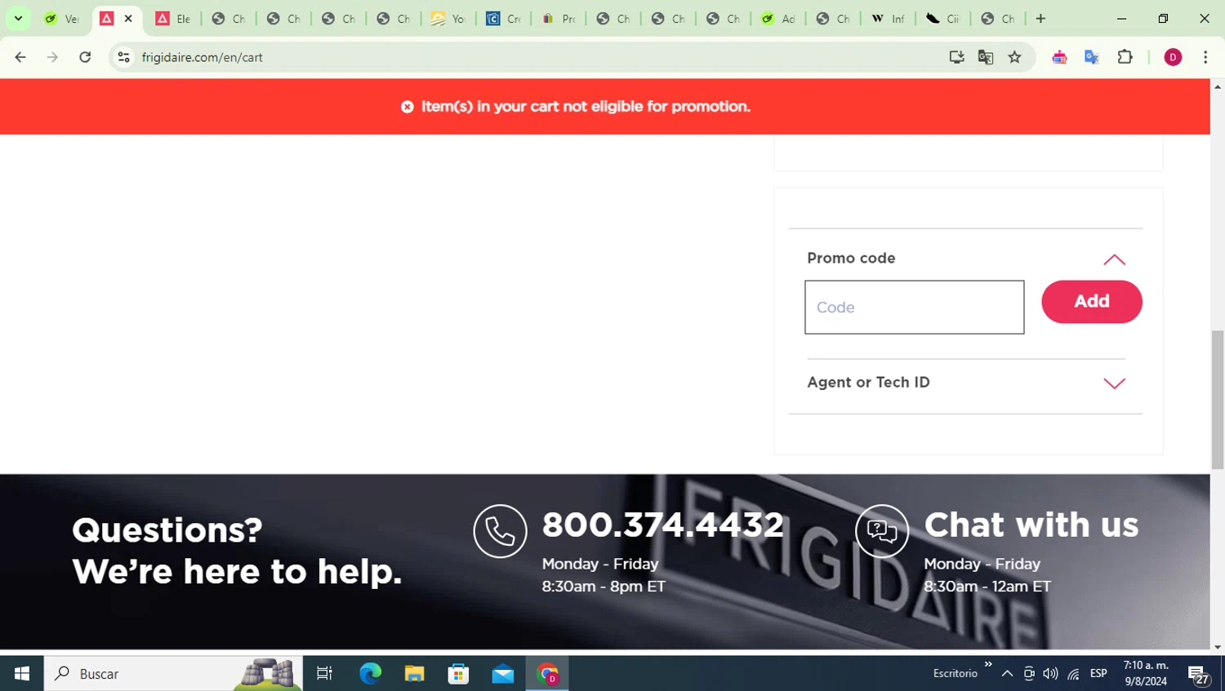Open Microsoft Store from the taskbar
The image size is (1225, 691).
[x=458, y=674]
